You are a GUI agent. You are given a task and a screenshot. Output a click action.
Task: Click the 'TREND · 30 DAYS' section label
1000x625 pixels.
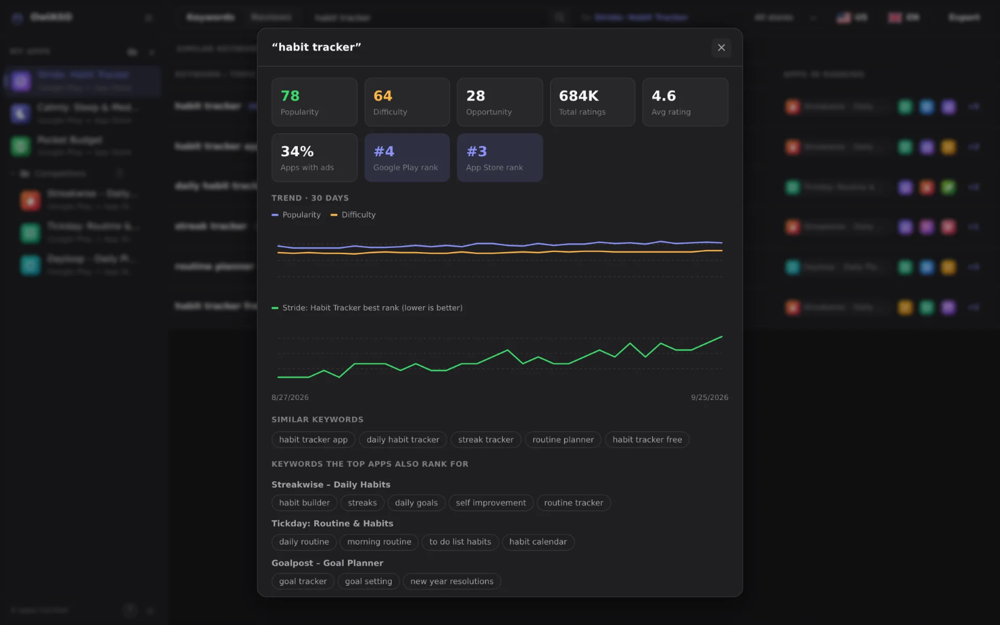(x=310, y=198)
